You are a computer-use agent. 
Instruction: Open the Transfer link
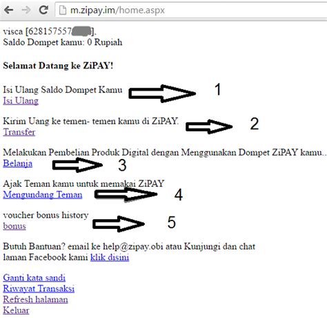pyautogui.click(x=19, y=132)
